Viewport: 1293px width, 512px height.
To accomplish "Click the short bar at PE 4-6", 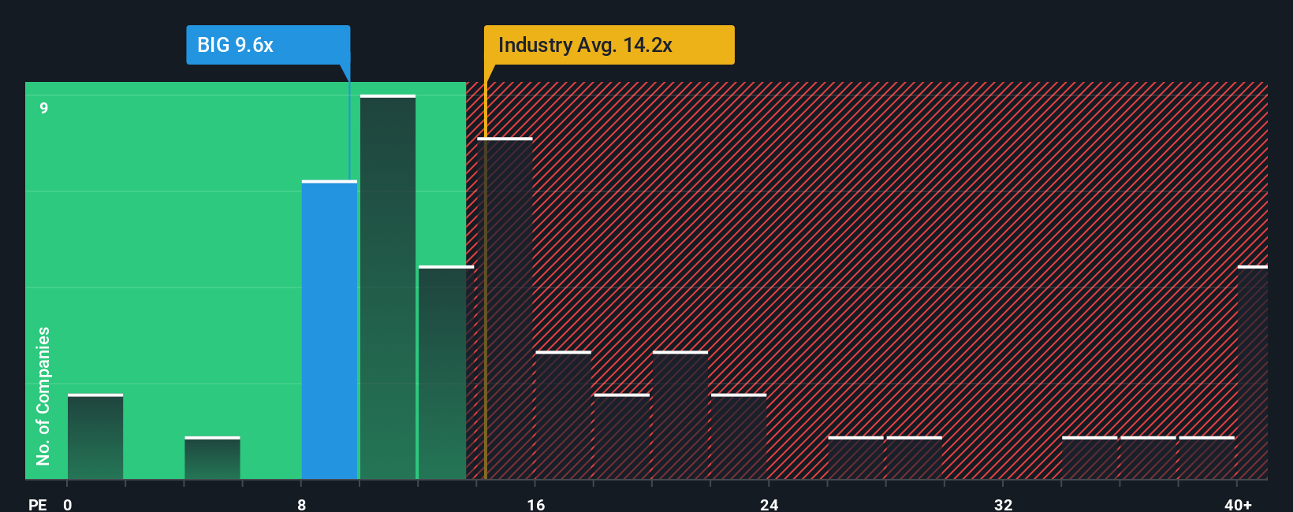I will pyautogui.click(x=212, y=458).
